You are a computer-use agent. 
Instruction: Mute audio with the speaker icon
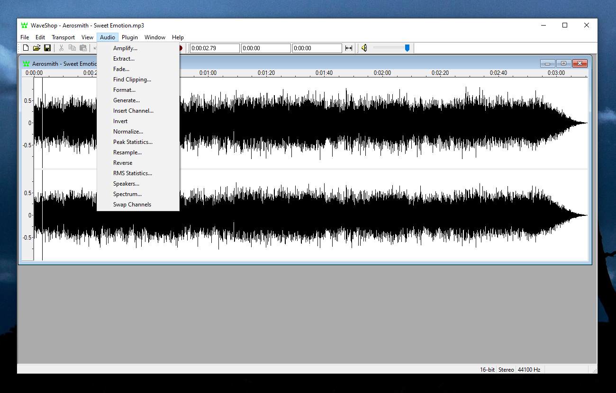pos(364,48)
